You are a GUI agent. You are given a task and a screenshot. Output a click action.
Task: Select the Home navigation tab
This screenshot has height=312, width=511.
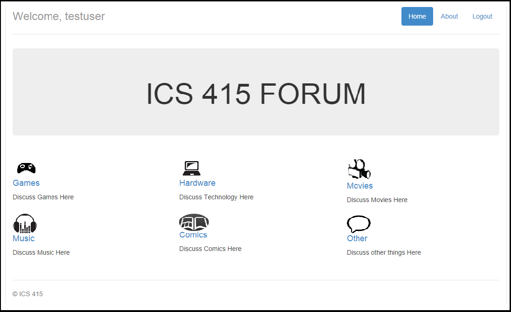point(417,16)
